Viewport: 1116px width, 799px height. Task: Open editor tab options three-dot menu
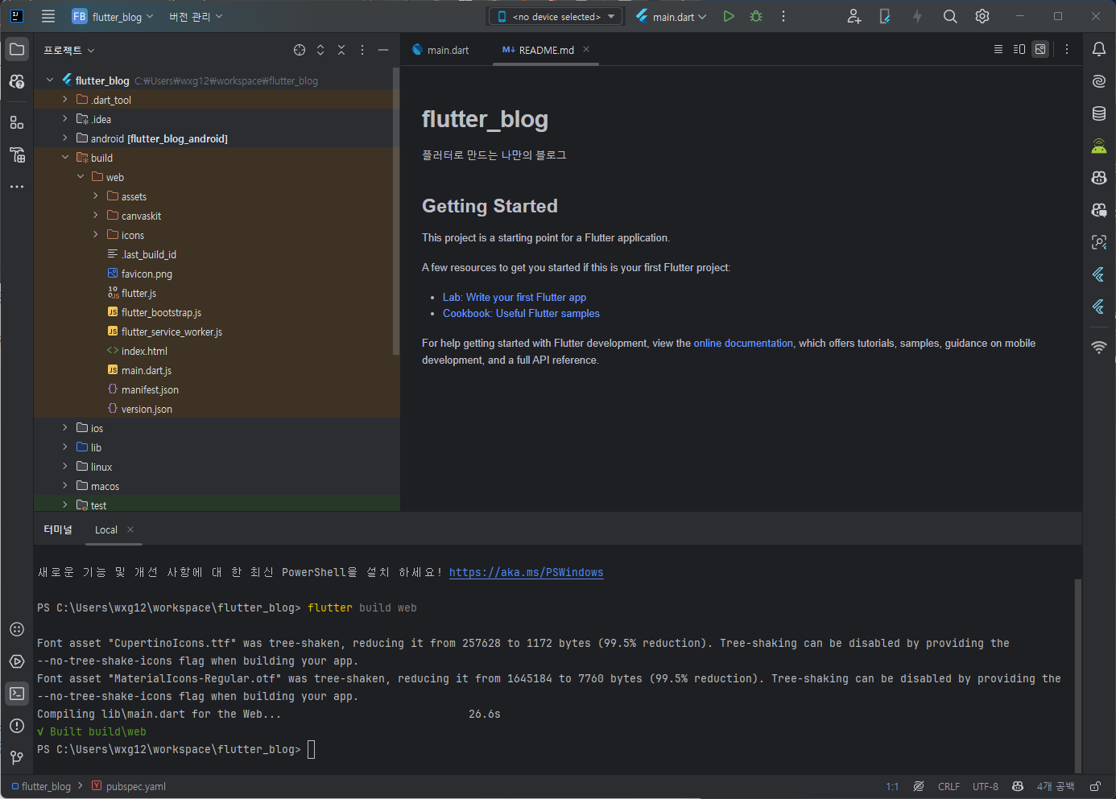[x=1067, y=50]
